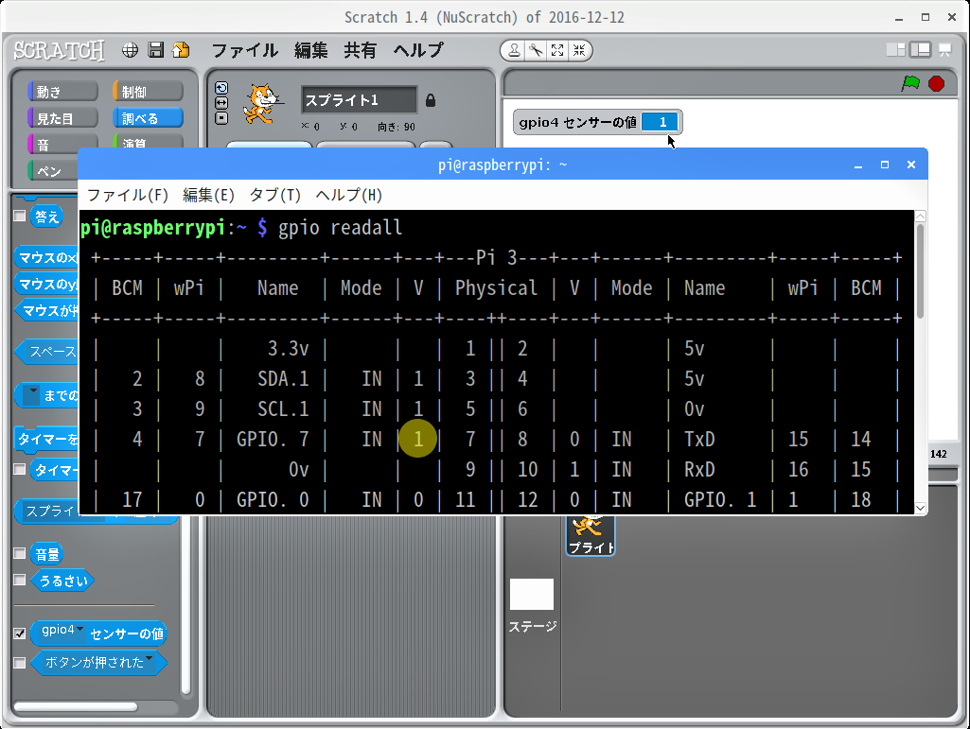Select the 見た目 block category

(x=62, y=117)
